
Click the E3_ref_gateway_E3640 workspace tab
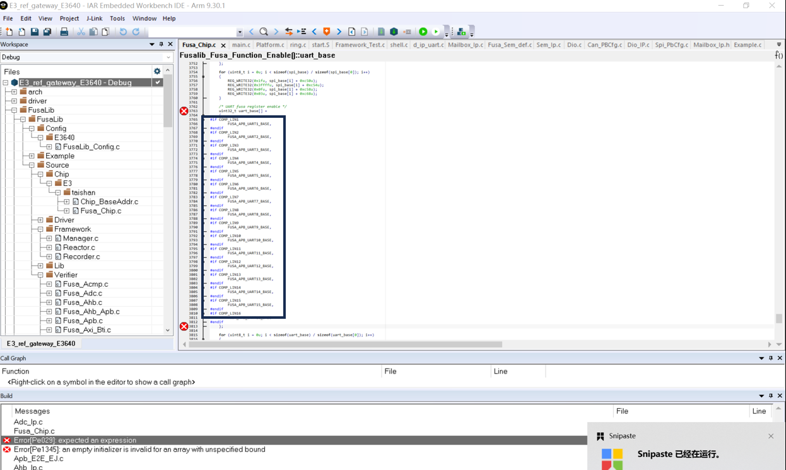(x=41, y=343)
